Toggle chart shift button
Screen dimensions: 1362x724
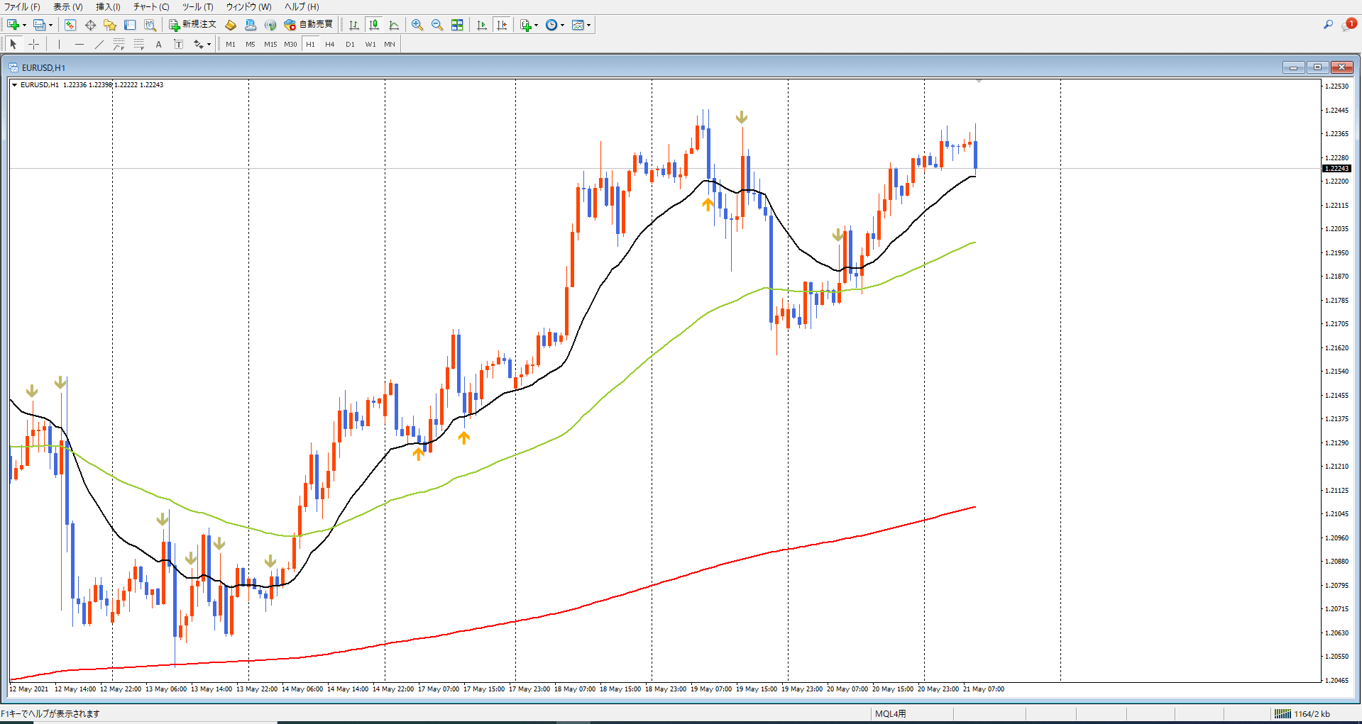502,25
